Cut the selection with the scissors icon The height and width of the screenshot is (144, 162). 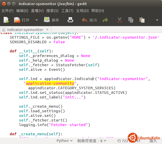coord(119,20)
